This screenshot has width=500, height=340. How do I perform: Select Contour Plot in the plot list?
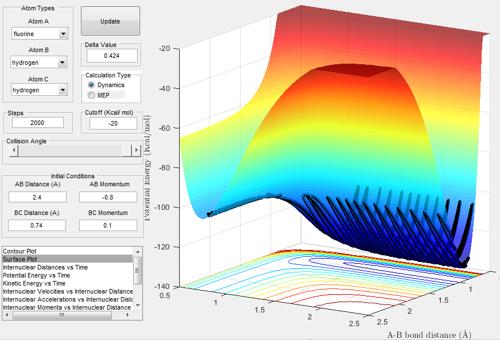tap(19, 251)
